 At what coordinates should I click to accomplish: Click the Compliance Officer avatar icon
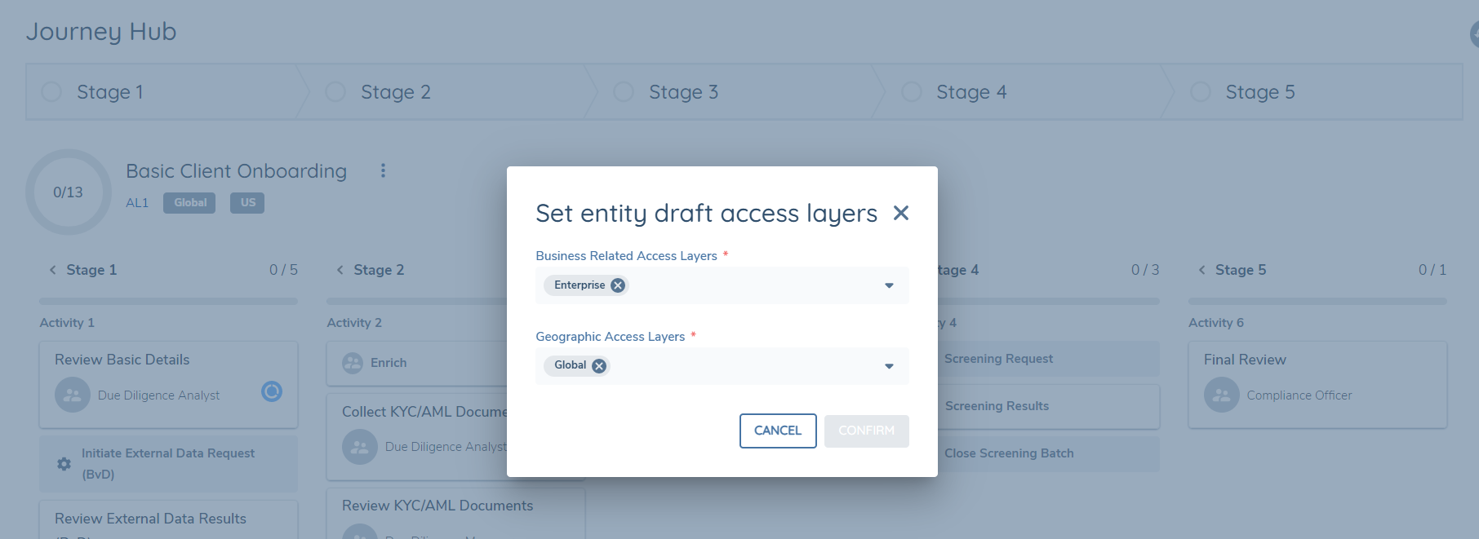1222,395
